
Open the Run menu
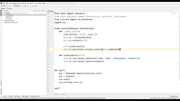(x=28, y=3)
